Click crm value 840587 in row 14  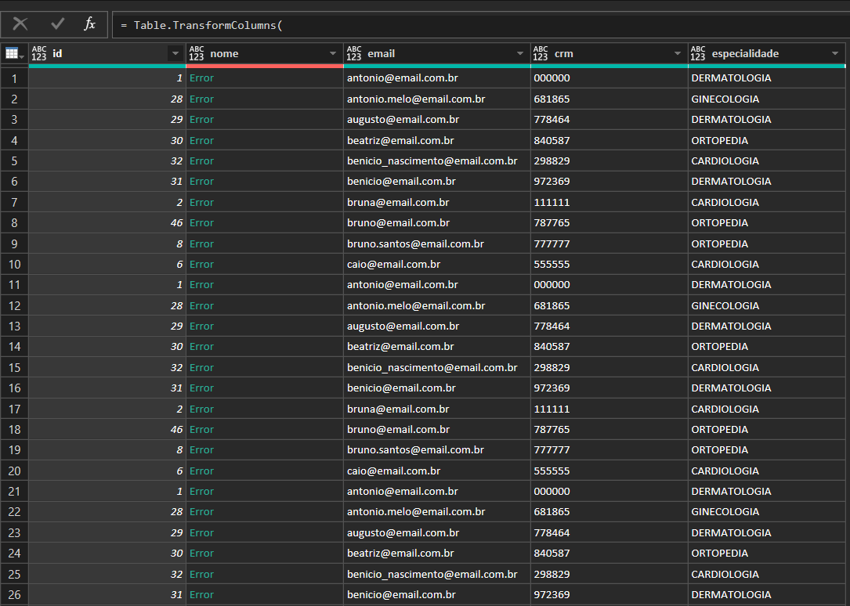(x=552, y=347)
